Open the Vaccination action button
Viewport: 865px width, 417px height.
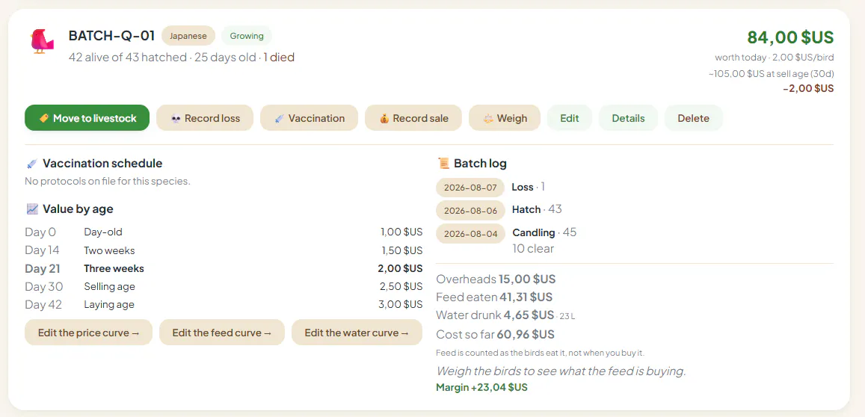[x=309, y=118]
